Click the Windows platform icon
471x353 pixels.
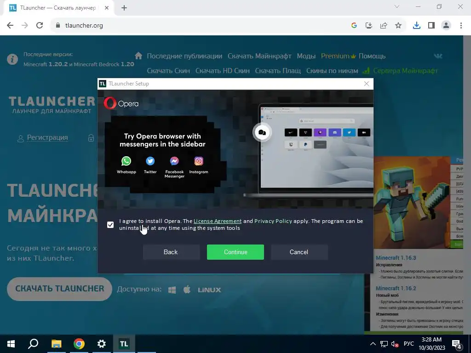point(172,290)
